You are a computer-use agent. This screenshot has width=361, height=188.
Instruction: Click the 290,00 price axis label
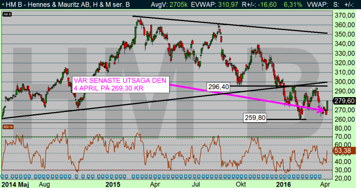[344, 91]
